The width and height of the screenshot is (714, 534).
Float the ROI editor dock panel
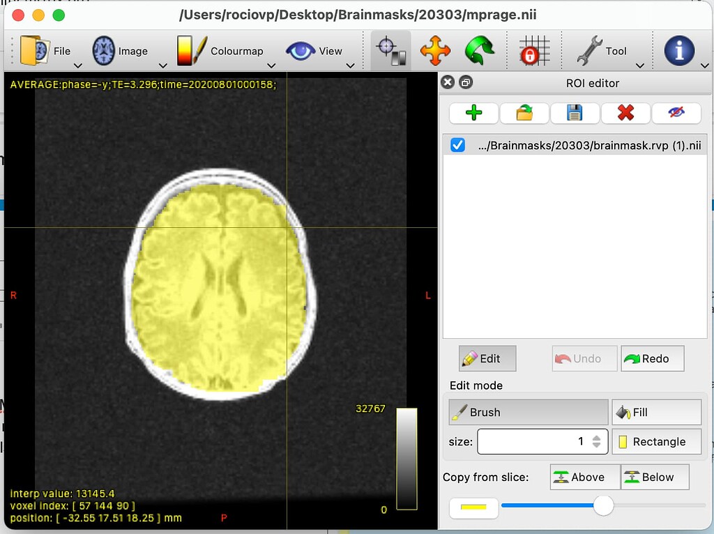(466, 82)
